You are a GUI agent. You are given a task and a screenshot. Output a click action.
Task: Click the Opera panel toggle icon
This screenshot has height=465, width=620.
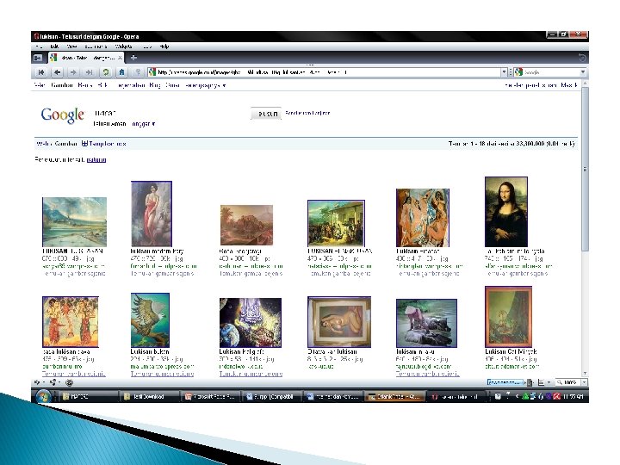[38, 58]
